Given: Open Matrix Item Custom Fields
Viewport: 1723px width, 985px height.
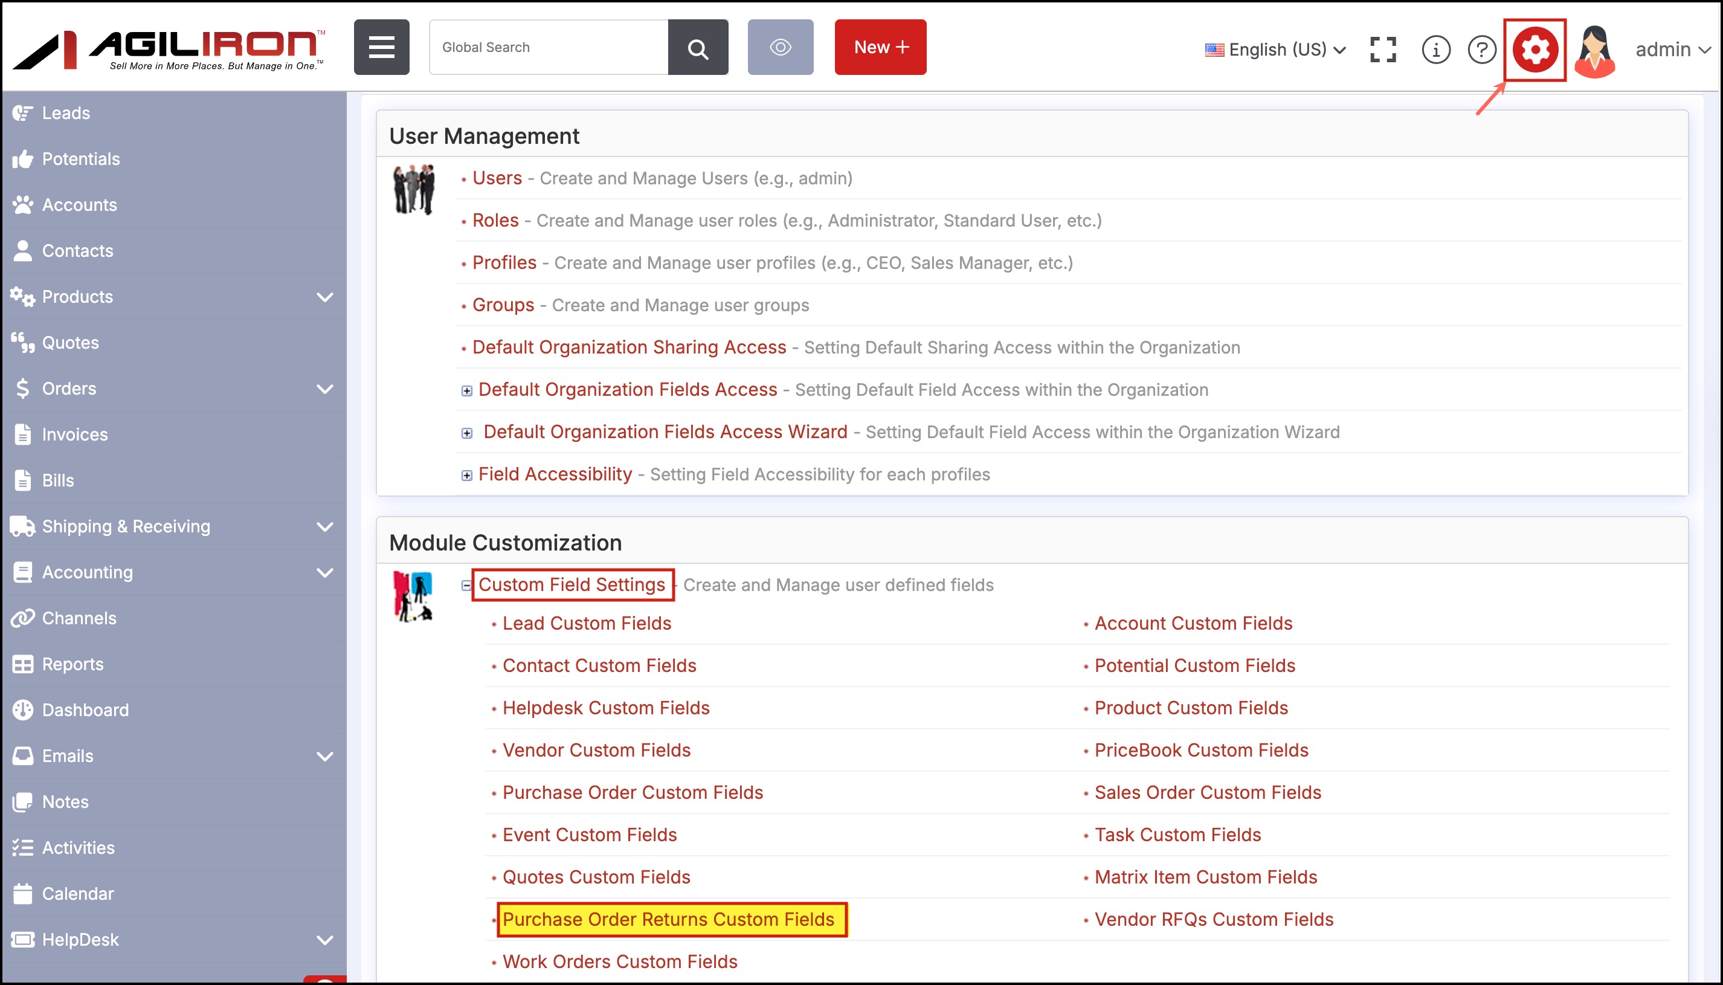Looking at the screenshot, I should click(1206, 877).
